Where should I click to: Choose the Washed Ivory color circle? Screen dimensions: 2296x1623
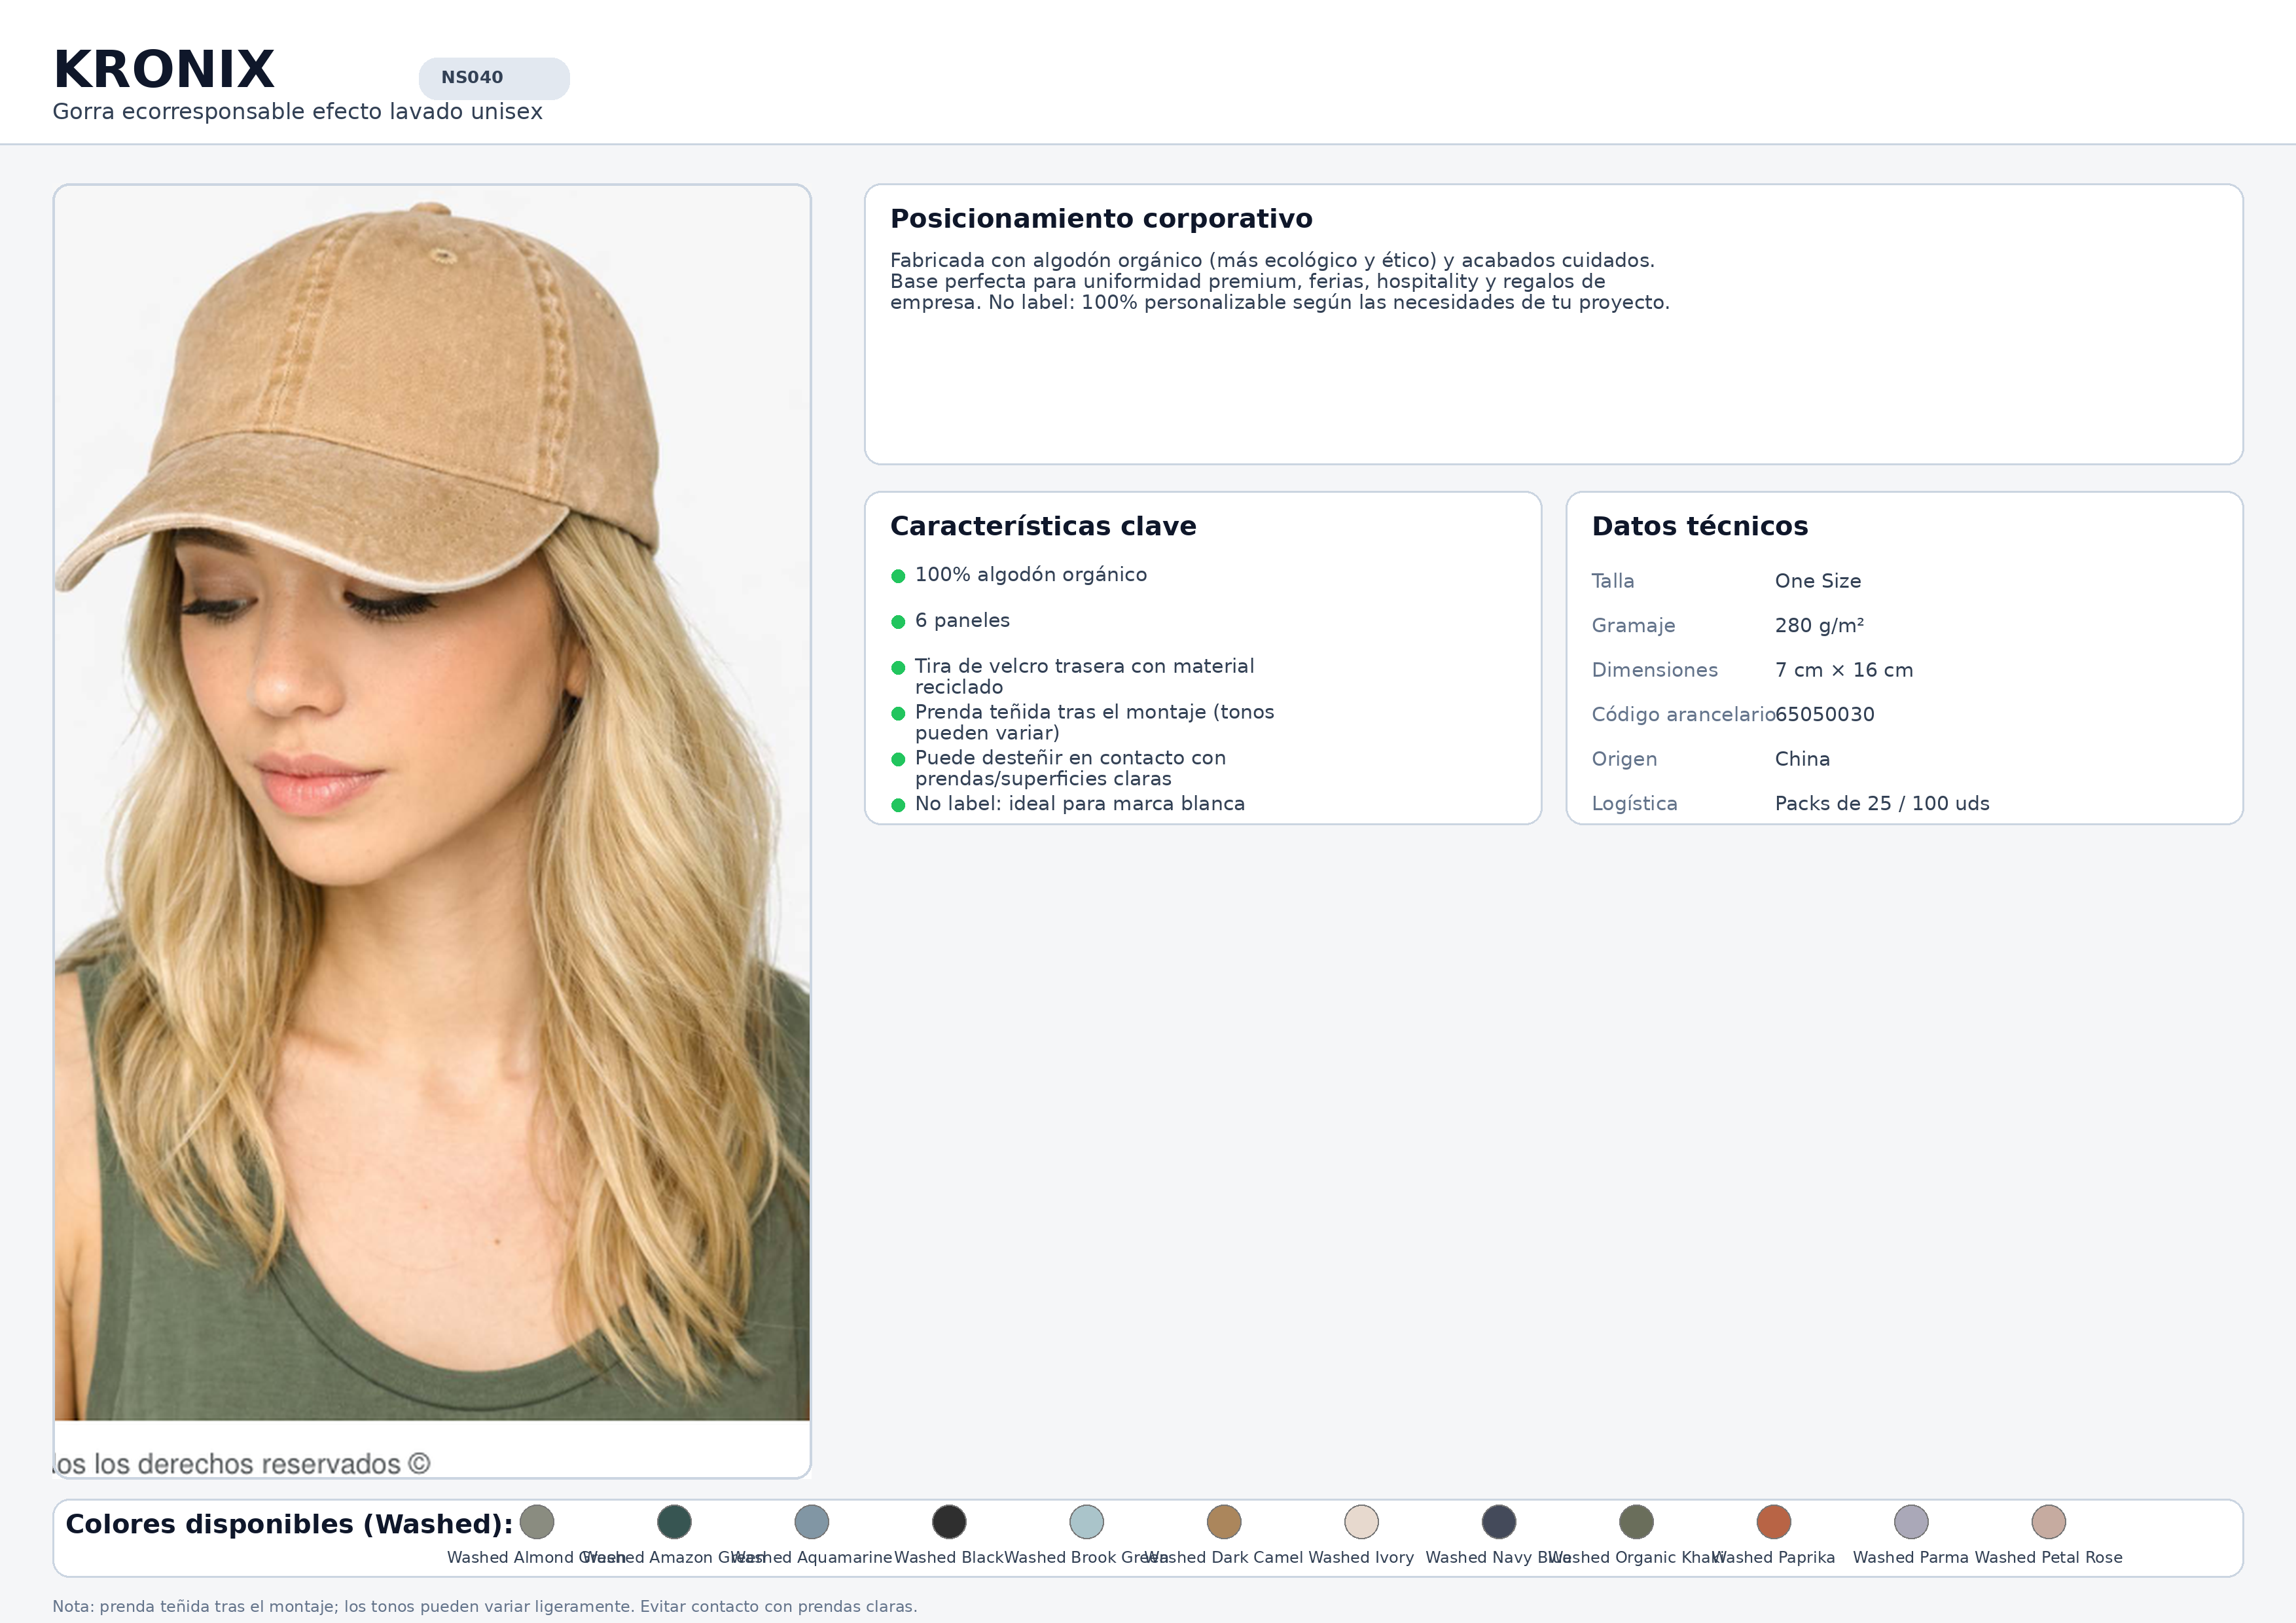(1361, 1522)
